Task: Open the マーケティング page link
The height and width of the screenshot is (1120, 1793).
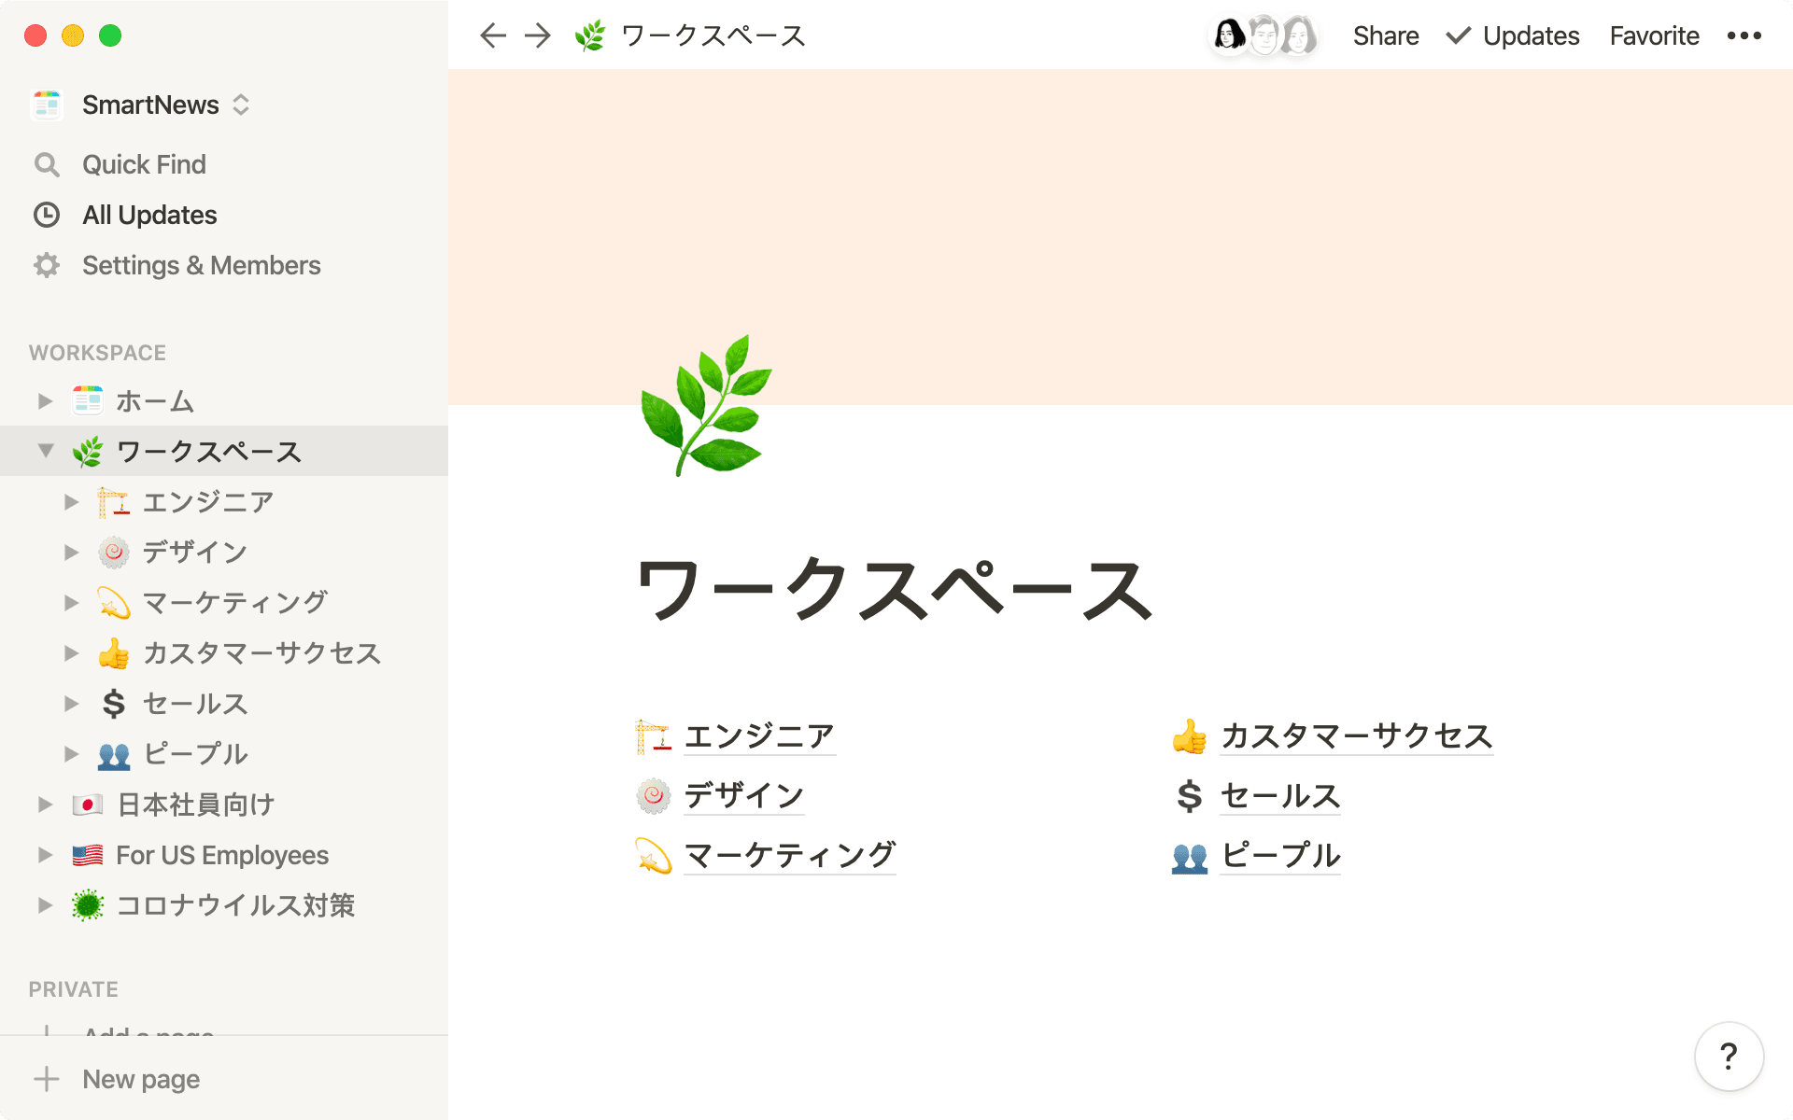Action: tap(789, 854)
